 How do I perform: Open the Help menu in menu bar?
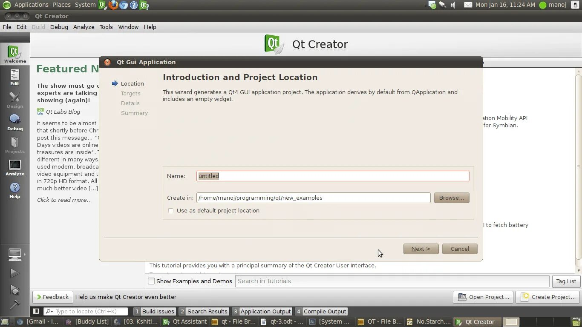[x=150, y=27]
